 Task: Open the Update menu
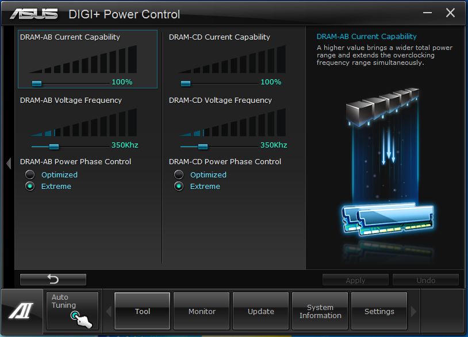coord(260,311)
